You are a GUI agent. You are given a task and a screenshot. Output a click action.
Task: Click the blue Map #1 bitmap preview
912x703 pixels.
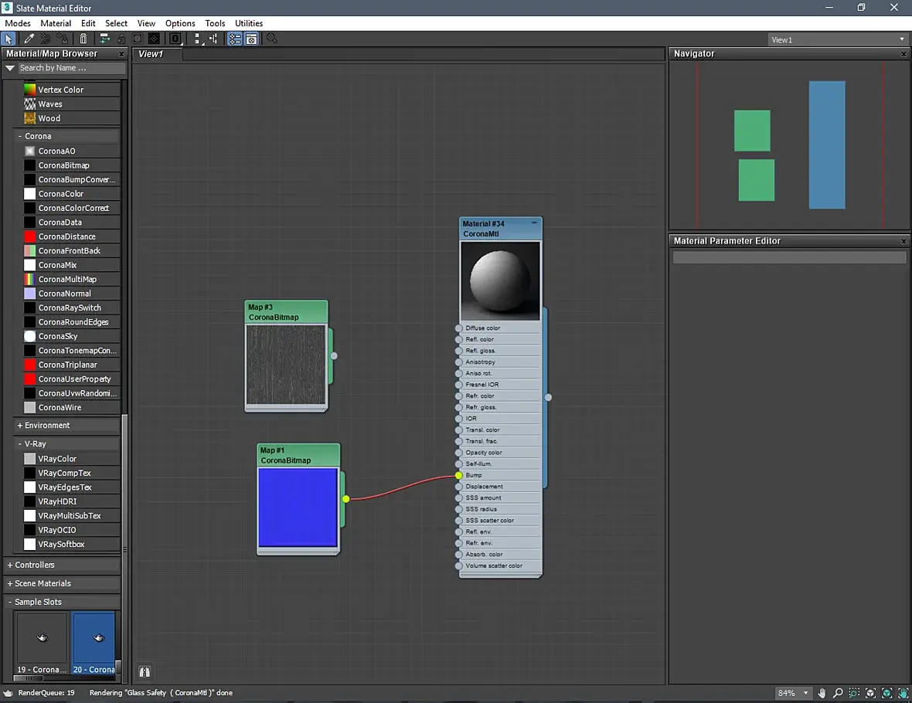tap(298, 508)
